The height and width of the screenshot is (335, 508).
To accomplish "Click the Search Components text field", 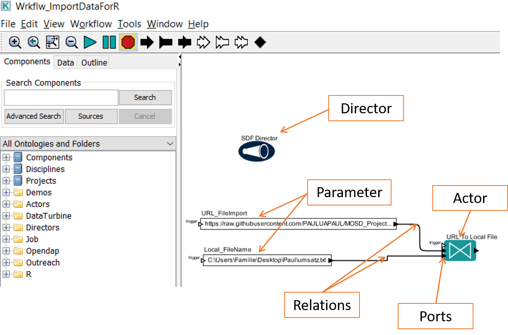I will pyautogui.click(x=61, y=98).
